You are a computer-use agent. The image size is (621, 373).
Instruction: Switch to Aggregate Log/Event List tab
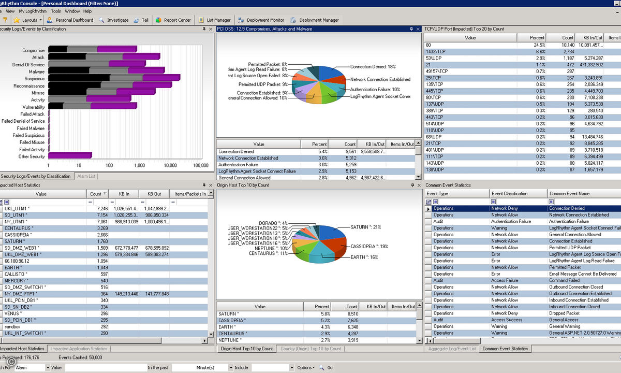tap(452, 349)
